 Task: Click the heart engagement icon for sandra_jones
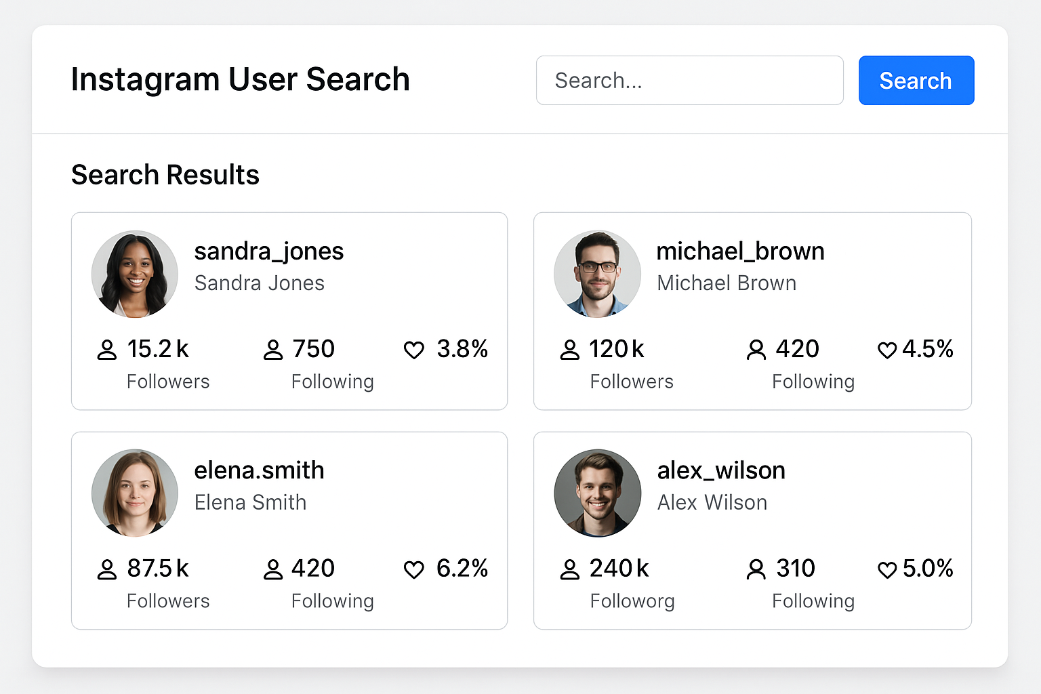coord(414,350)
